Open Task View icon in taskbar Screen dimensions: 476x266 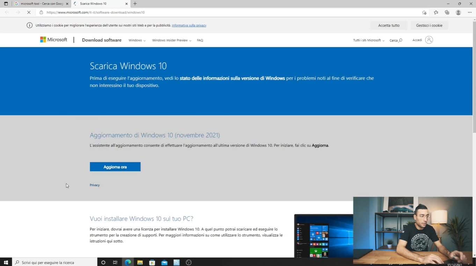coord(115,262)
